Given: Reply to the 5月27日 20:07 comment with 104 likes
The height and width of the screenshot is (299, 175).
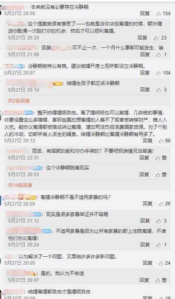Looking at the screenshot, I should 145,73.
